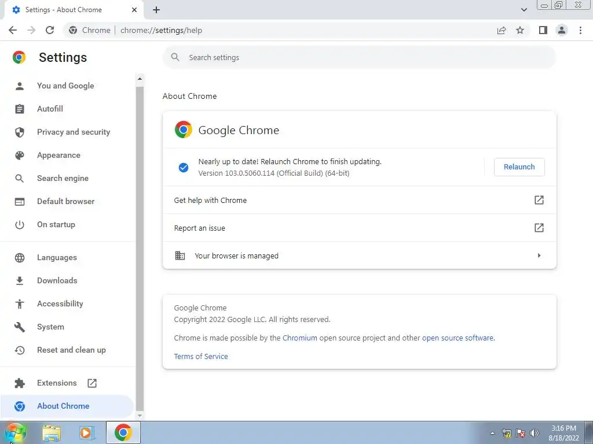Open the tab search chevron
The height and width of the screenshot is (444, 593).
click(x=524, y=10)
